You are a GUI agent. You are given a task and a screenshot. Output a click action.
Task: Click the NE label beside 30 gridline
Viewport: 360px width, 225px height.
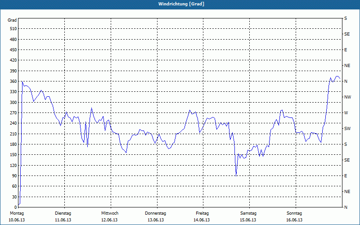click(x=347, y=192)
